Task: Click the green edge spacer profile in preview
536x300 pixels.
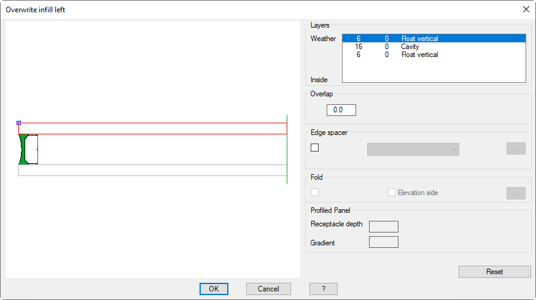Action: [22, 150]
